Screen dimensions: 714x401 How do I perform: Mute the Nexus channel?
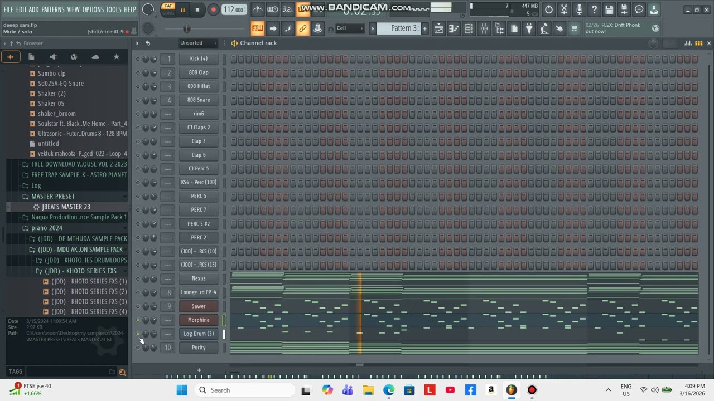(x=138, y=278)
